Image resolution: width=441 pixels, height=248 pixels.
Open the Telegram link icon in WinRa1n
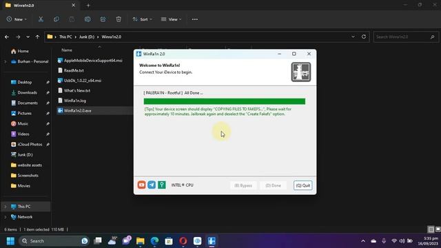point(152,185)
